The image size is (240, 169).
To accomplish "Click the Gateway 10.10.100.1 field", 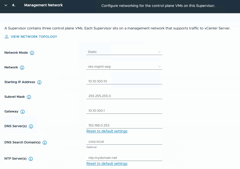I will pos(124,110).
